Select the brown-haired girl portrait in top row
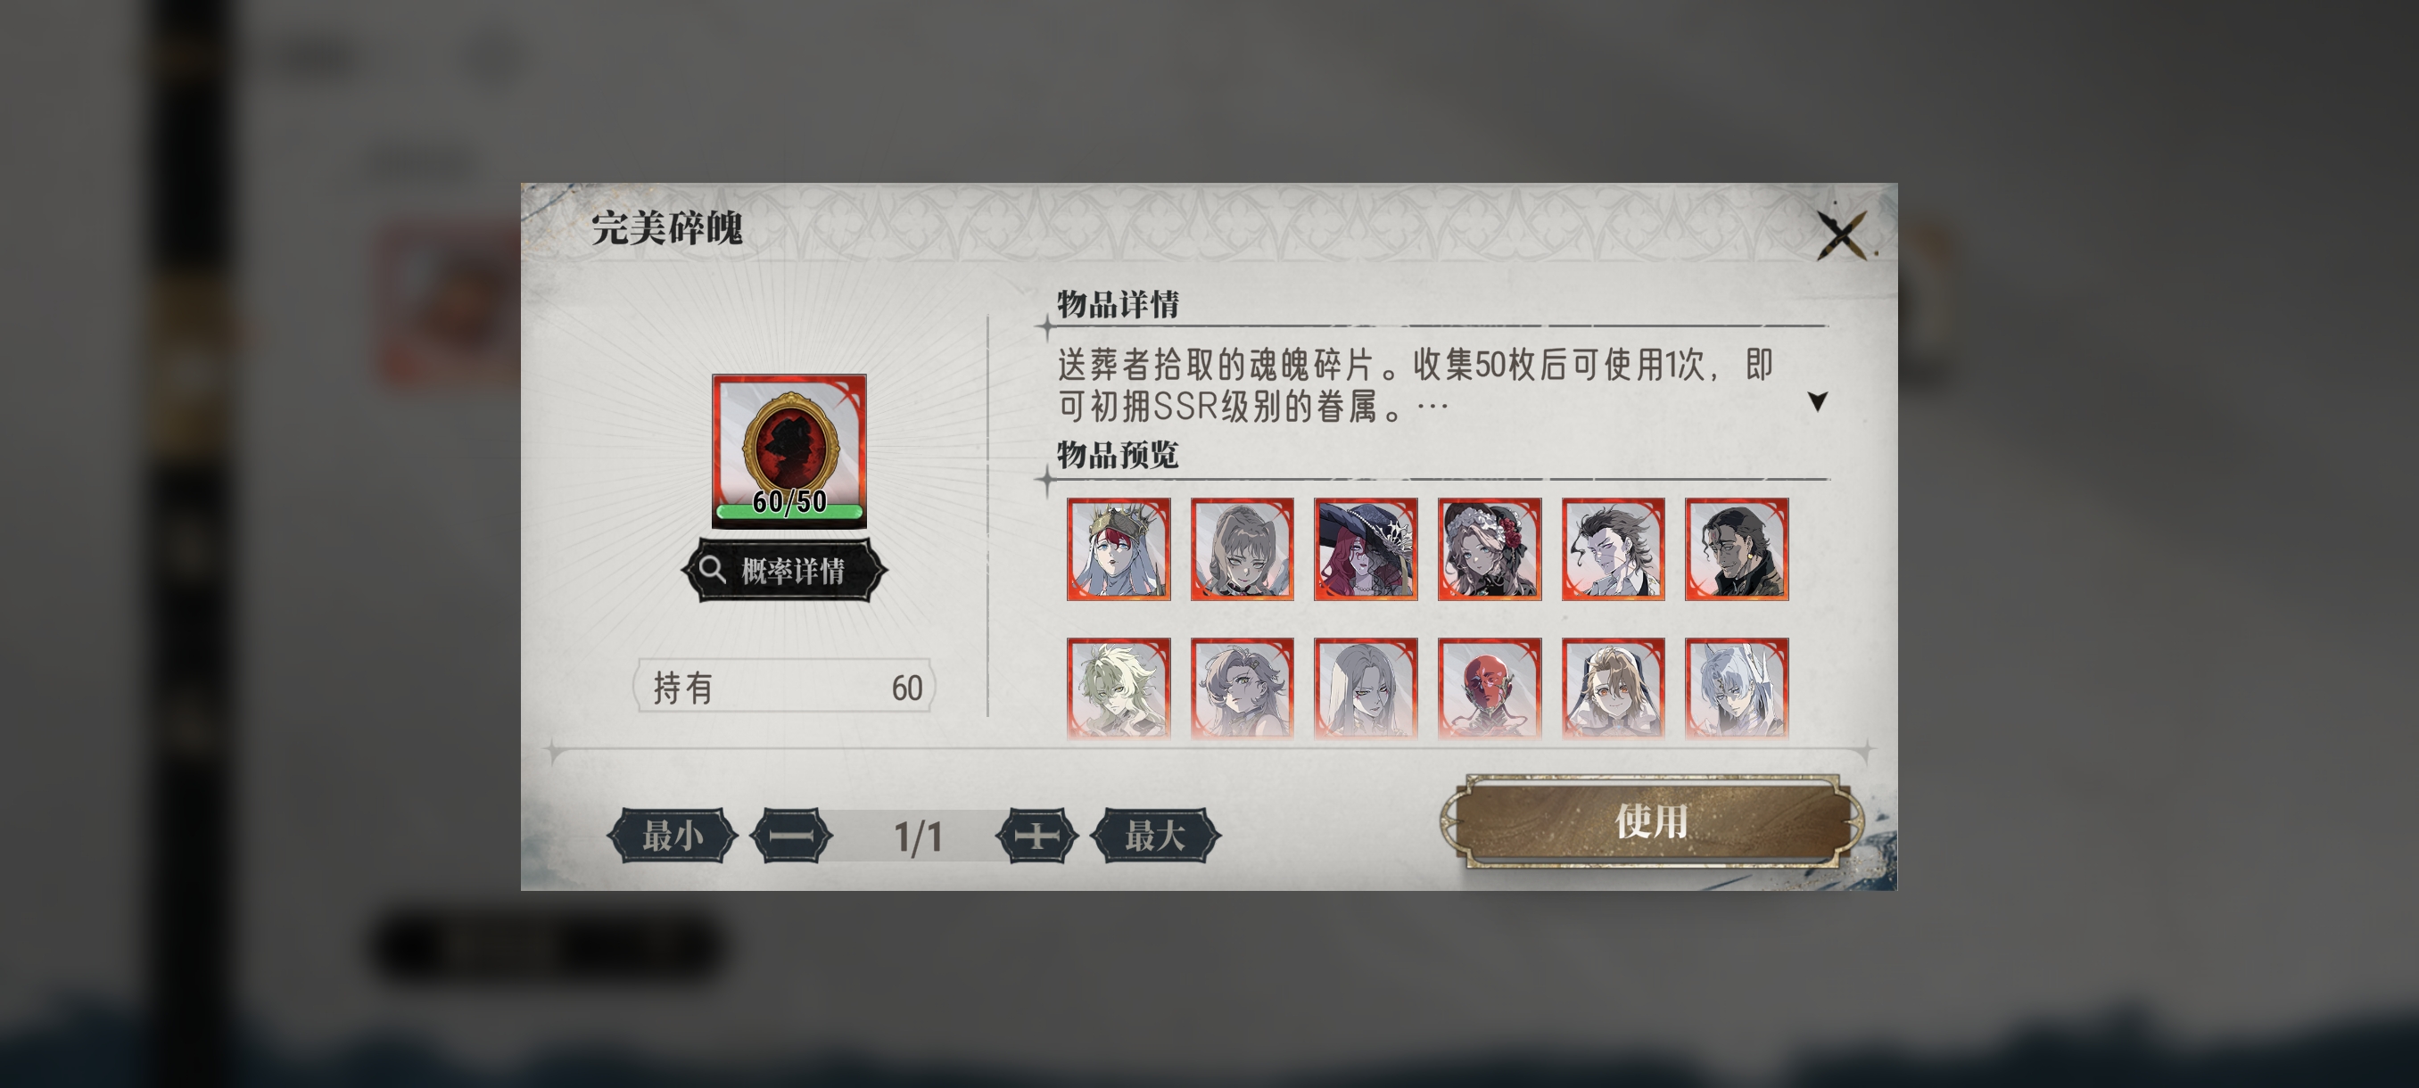The height and width of the screenshot is (1088, 2419). click(x=1243, y=549)
